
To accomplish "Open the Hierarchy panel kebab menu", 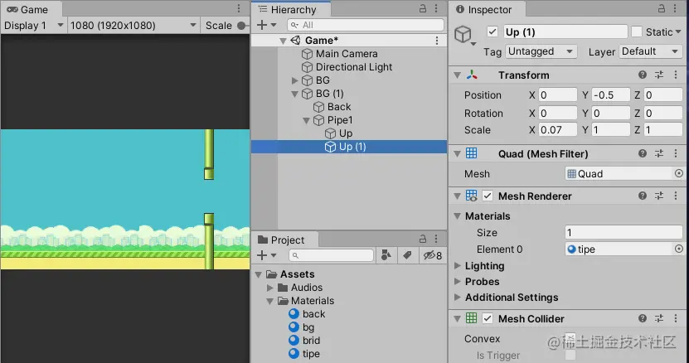I will 436,8.
